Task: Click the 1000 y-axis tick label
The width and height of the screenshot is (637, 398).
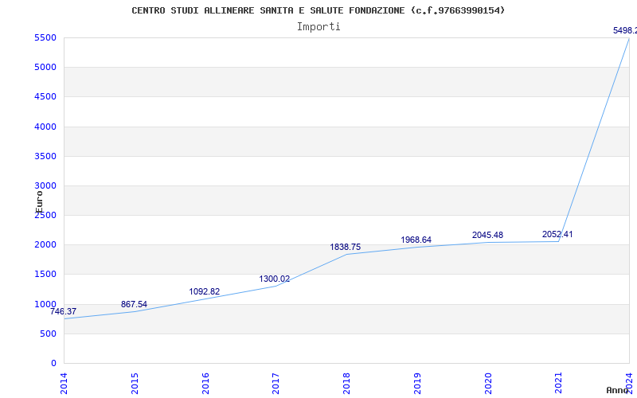Action: pos(45,304)
